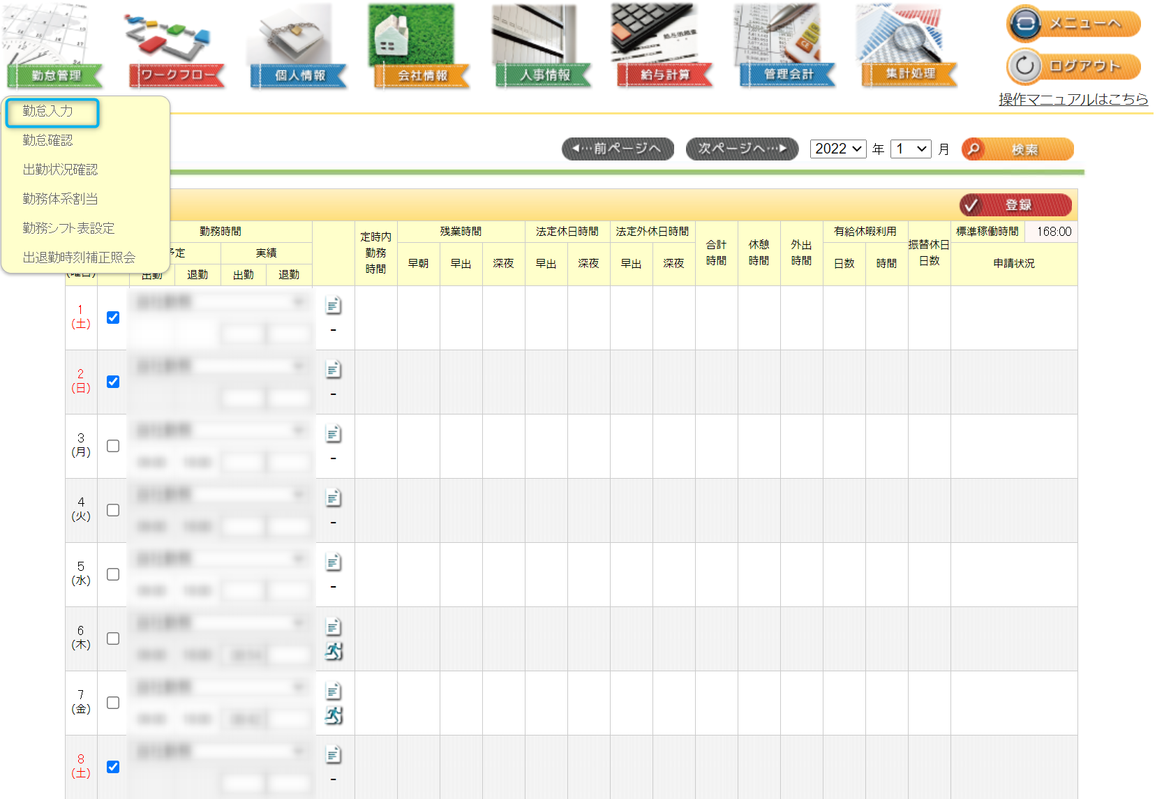Image resolution: width=1171 pixels, height=799 pixels.
Task: Expand the year dropdown showing 2022
Action: click(x=837, y=149)
